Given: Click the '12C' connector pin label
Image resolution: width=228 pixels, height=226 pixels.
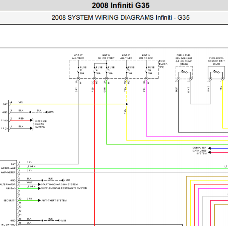Looking at the screenshot, I should coord(92,82).
